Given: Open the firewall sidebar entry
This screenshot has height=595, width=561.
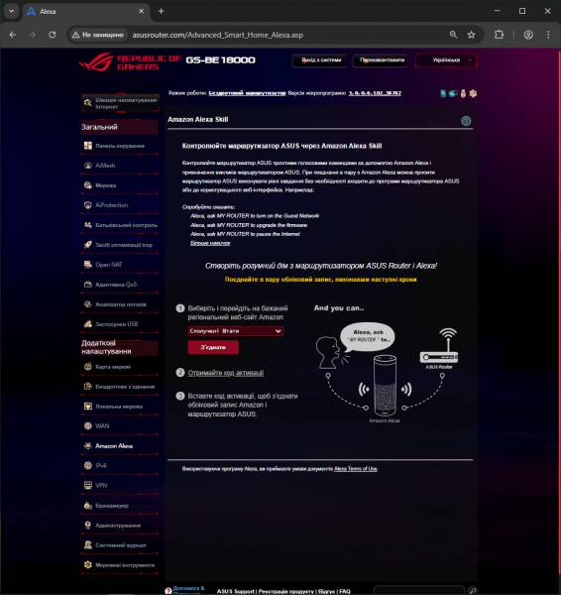Looking at the screenshot, I should tap(120, 506).
